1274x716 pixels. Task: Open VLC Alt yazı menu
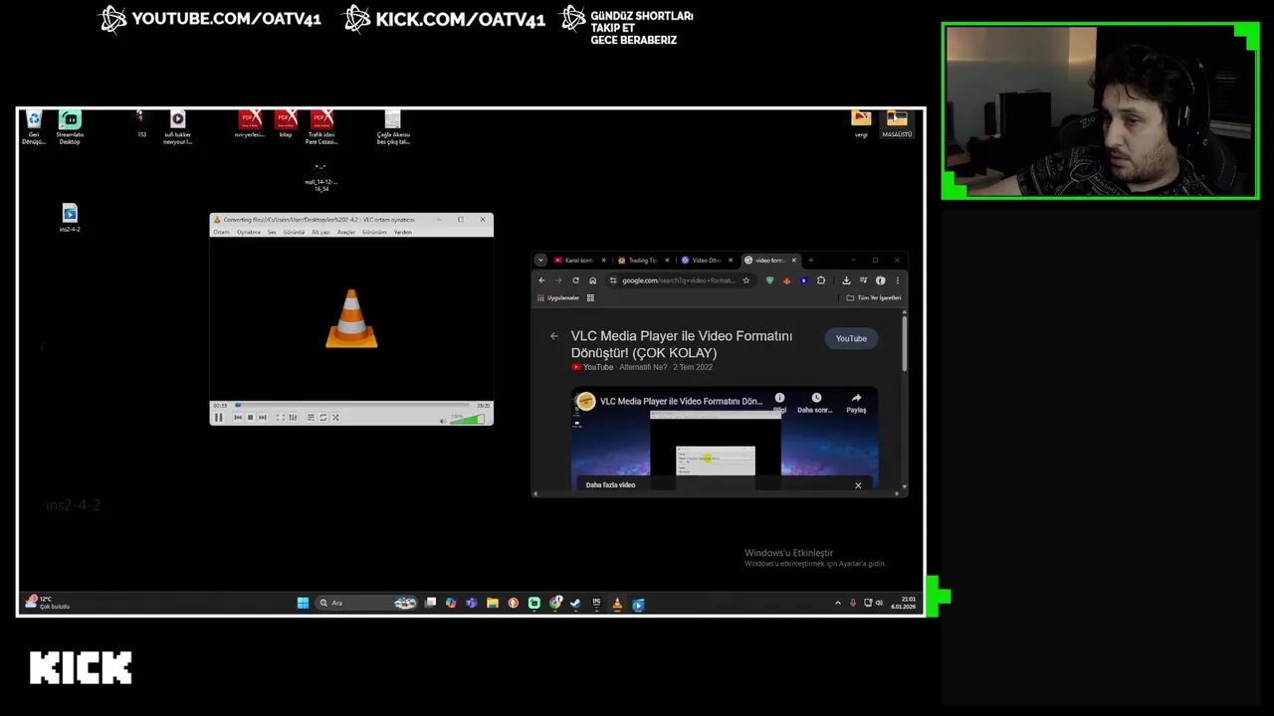(x=320, y=232)
